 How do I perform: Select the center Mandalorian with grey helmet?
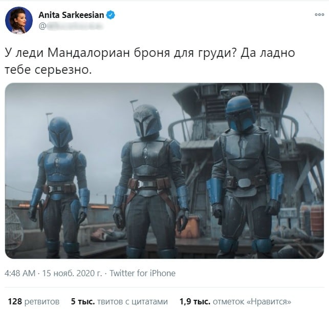click(150, 180)
